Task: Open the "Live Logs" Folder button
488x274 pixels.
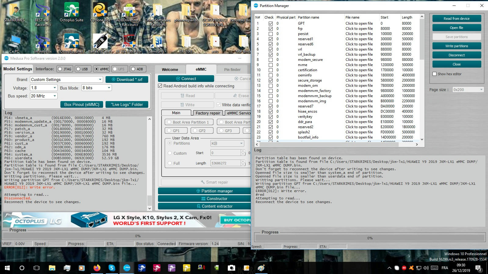Action: [127, 104]
